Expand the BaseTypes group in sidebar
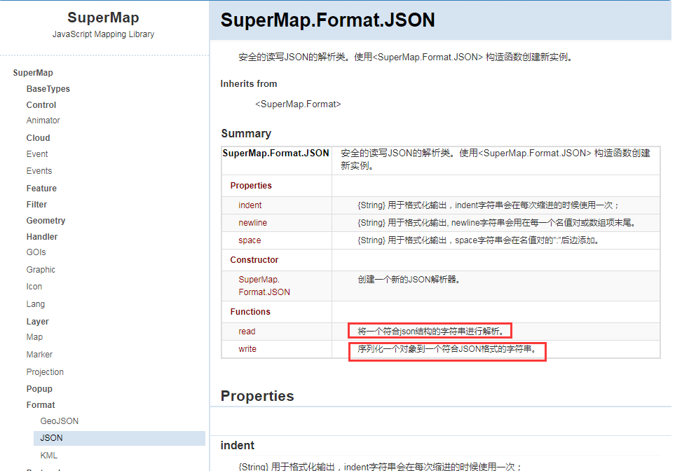689x471 pixels. tap(48, 89)
